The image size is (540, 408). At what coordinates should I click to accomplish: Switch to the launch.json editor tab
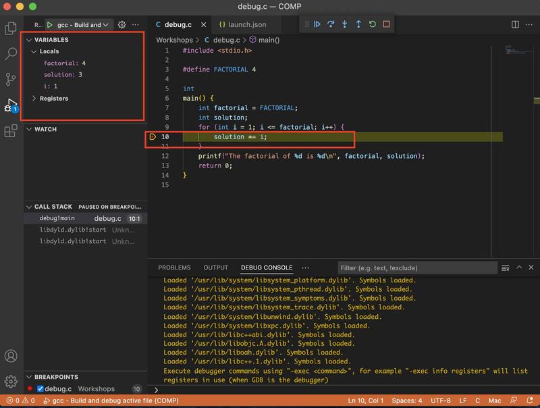click(242, 24)
